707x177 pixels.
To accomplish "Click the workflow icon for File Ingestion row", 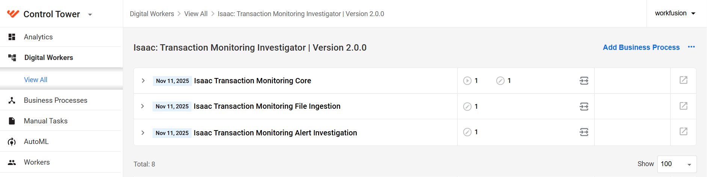I will (584, 106).
